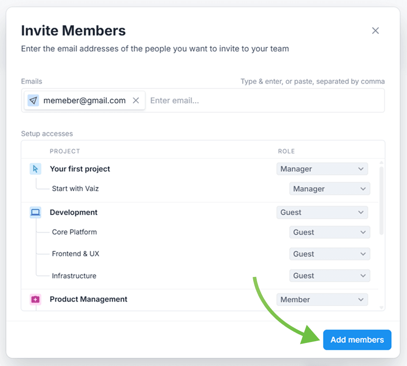
Task: Select the Core Platform board row
Action: (x=74, y=232)
